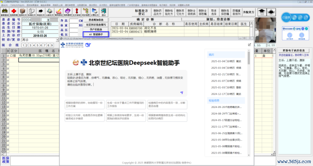Select mixed group number 8
313x166 pixels.
coord(48,45)
